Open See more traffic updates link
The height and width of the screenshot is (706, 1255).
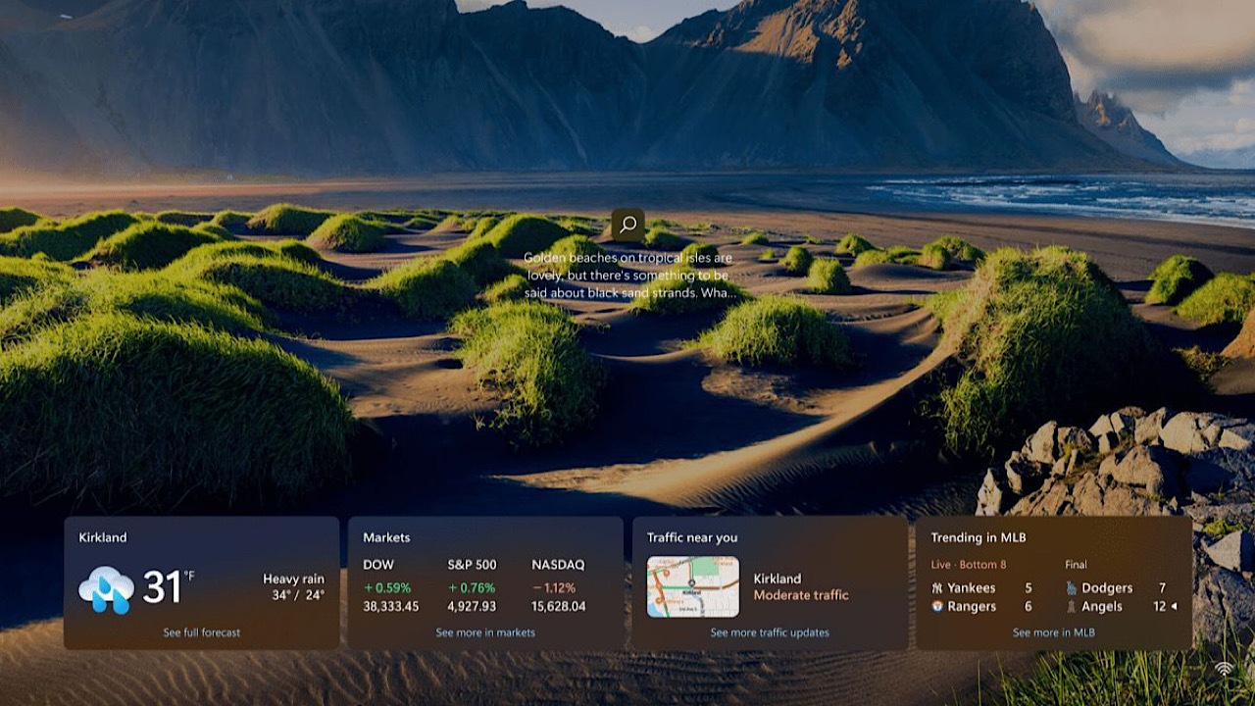pyautogui.click(x=770, y=632)
